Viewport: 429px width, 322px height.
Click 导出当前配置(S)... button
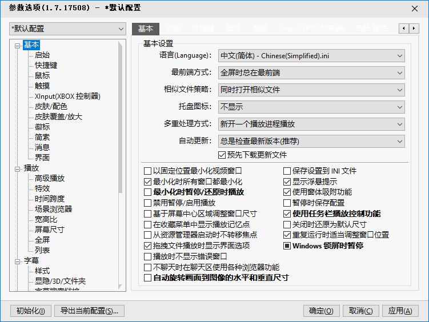89,311
